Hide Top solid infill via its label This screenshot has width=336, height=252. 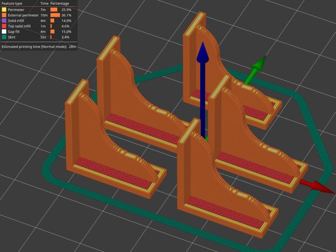point(20,26)
